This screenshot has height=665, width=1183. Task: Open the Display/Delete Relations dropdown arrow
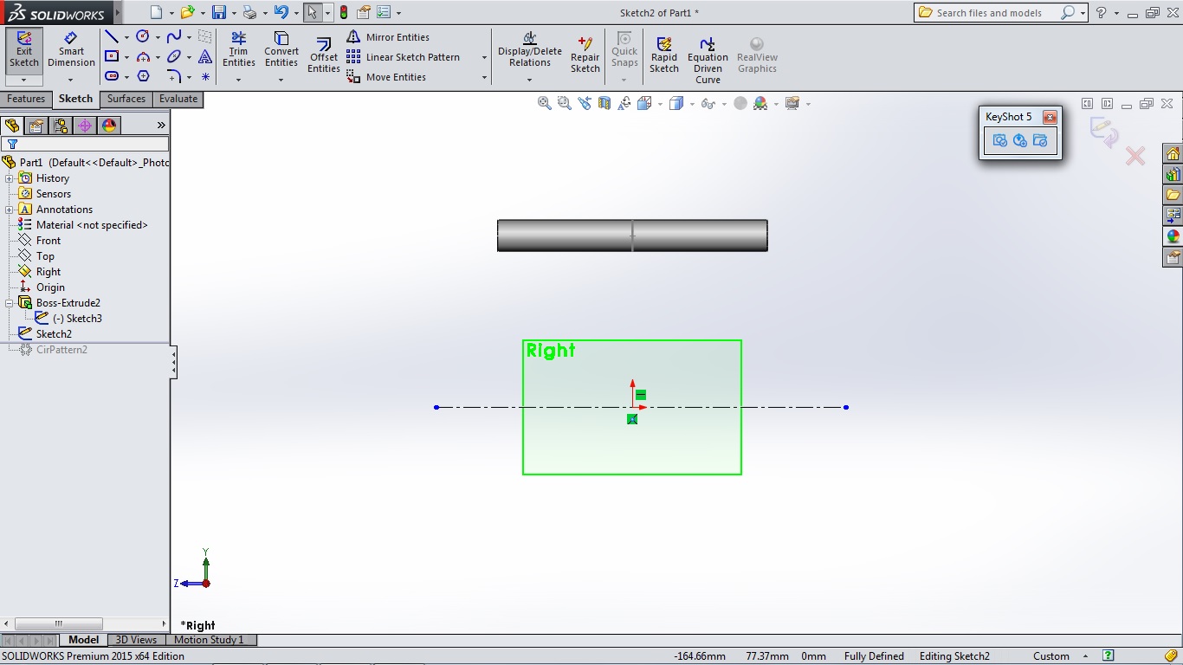[530, 80]
